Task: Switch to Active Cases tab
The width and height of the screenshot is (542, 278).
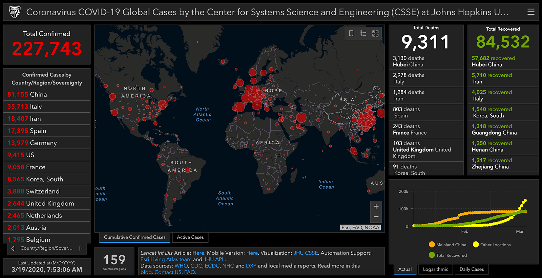Action: [x=190, y=237]
